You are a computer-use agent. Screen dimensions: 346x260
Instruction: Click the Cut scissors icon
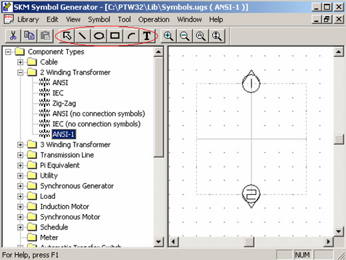[13, 36]
